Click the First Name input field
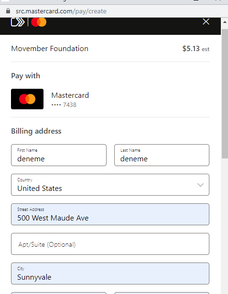 (59, 155)
